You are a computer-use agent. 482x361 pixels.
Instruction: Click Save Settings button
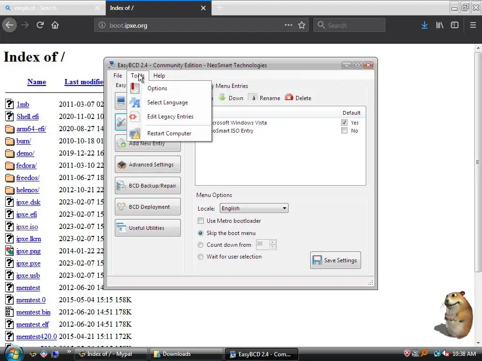coord(335,260)
